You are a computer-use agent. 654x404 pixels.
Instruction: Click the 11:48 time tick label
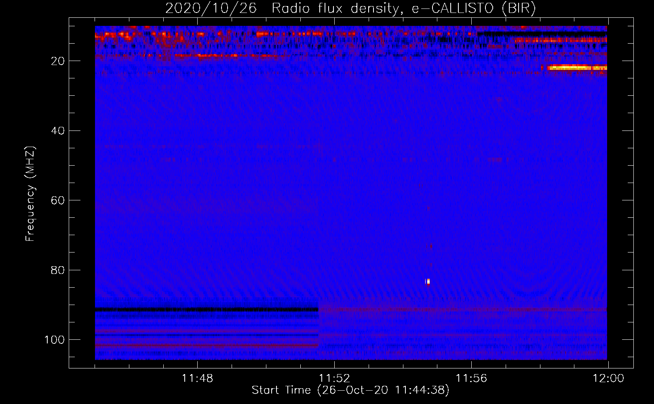coord(197,379)
